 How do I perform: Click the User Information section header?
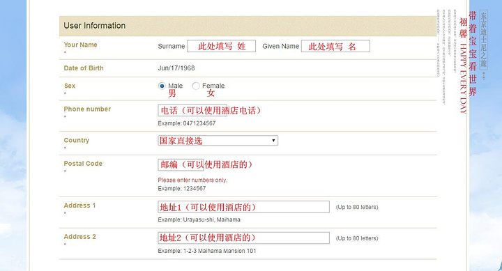(x=248, y=26)
